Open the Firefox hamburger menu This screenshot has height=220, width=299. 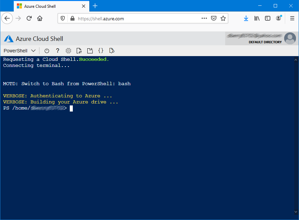(292, 18)
